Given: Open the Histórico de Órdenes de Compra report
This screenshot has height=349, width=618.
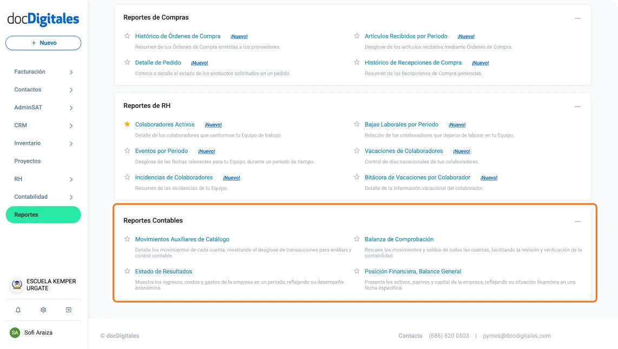Looking at the screenshot, I should (x=177, y=36).
